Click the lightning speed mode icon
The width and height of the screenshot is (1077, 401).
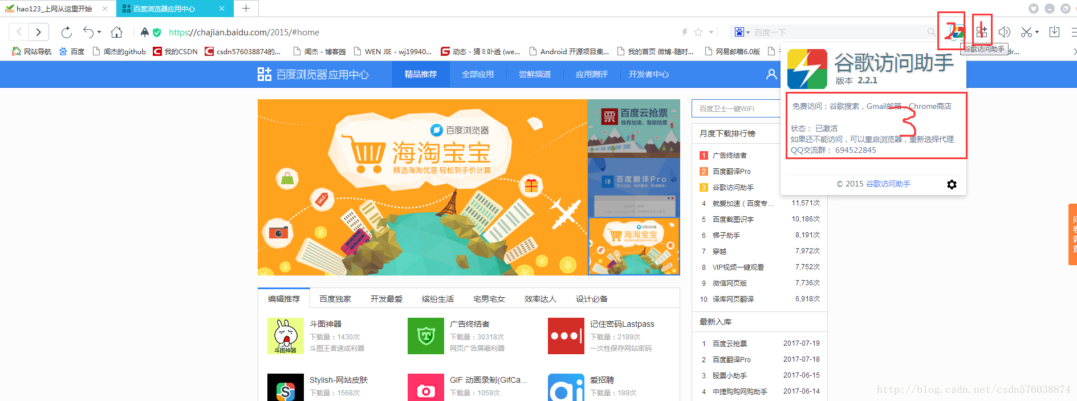tap(685, 32)
